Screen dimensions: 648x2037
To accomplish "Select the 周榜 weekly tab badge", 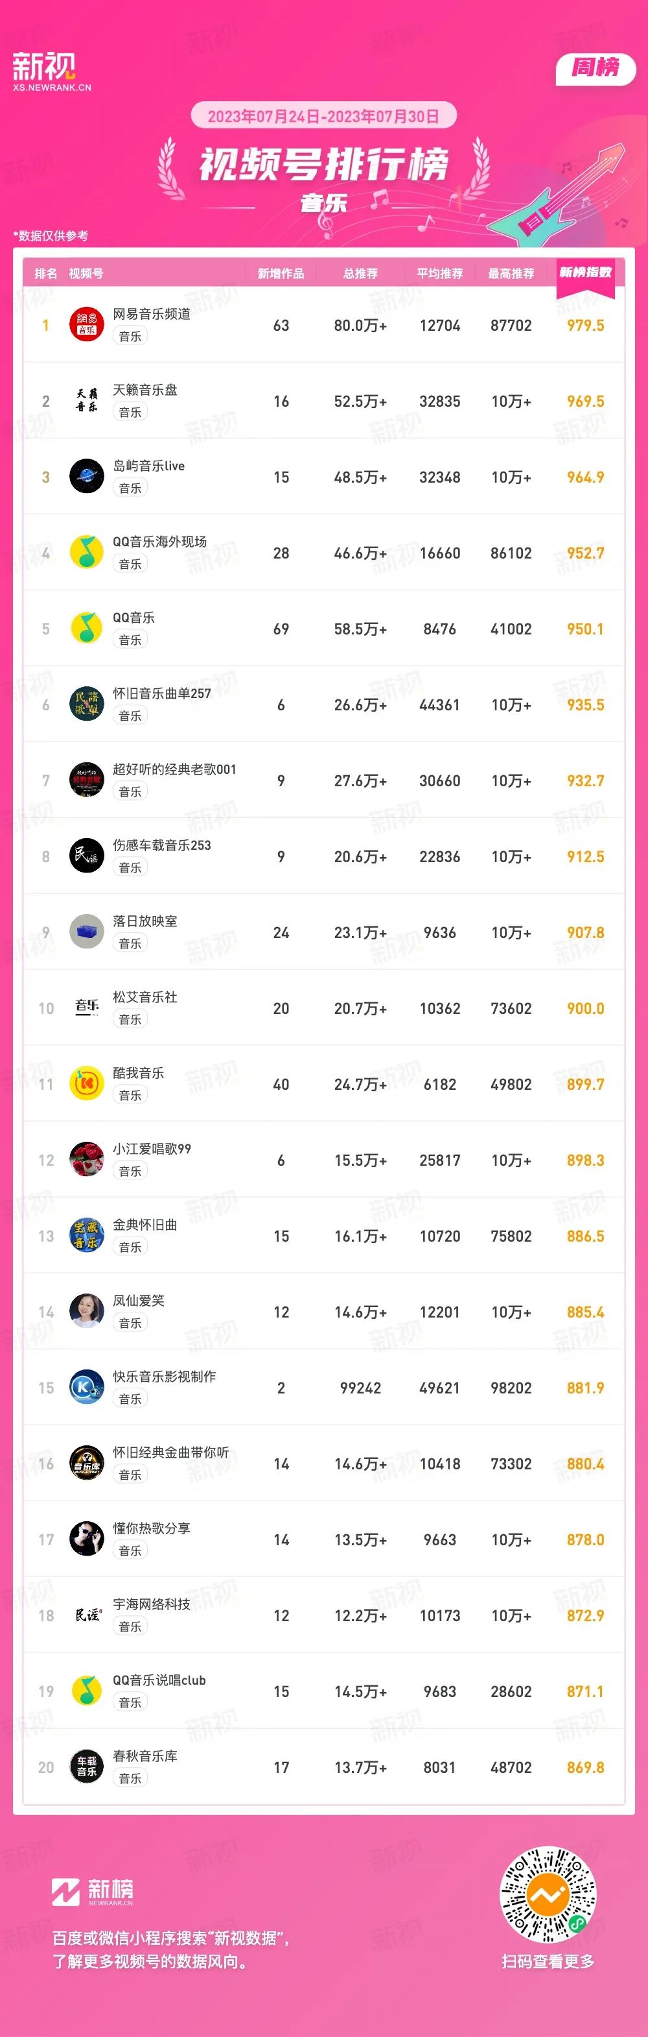I will click(x=596, y=68).
